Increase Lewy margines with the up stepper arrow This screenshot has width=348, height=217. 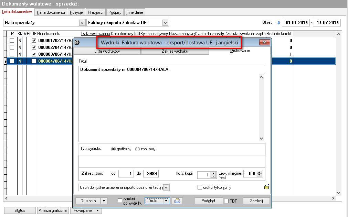pyautogui.click(x=259, y=172)
